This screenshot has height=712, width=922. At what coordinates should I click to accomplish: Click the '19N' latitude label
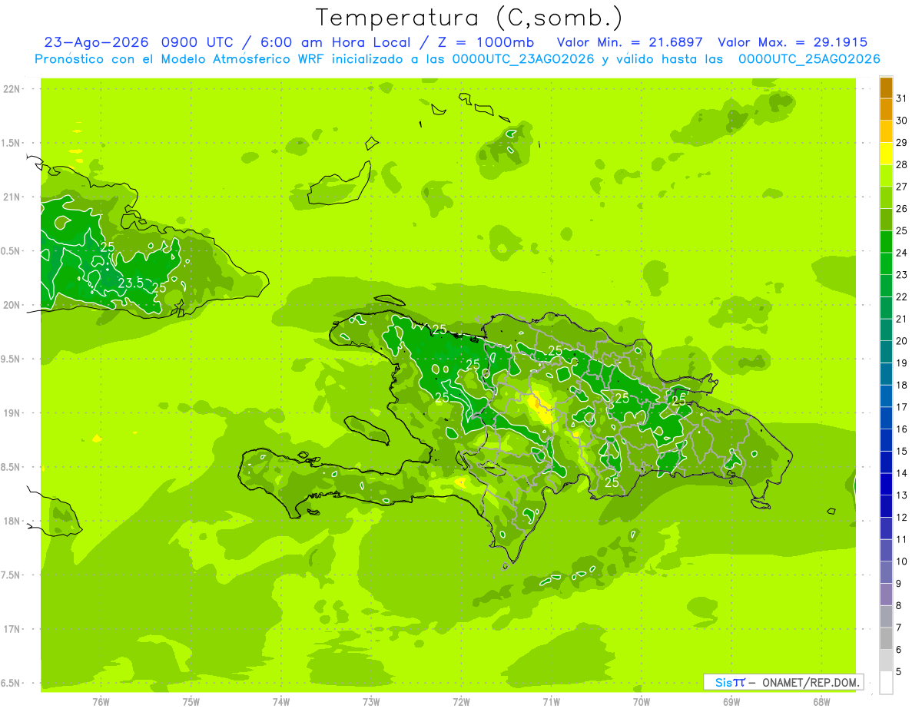point(12,413)
